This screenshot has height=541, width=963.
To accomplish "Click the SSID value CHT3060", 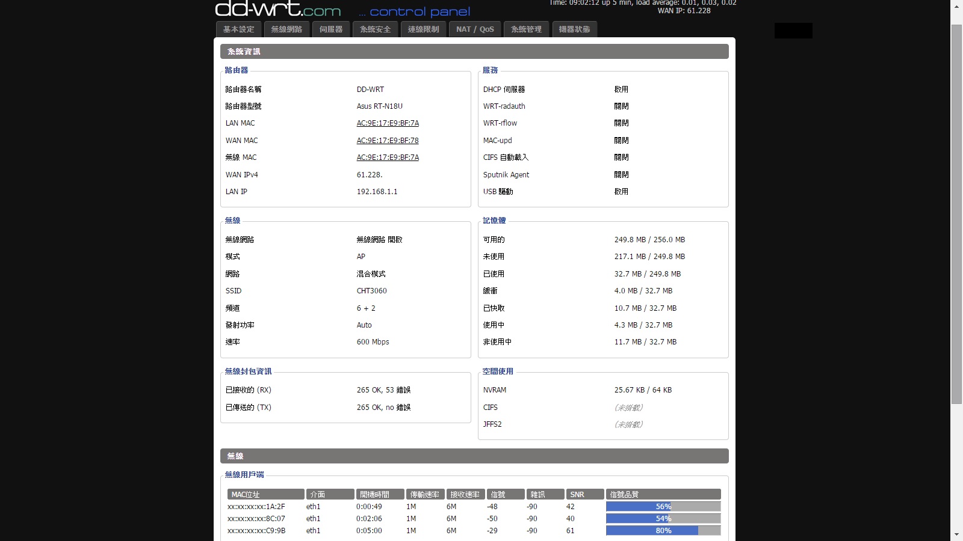I will pyautogui.click(x=372, y=291).
